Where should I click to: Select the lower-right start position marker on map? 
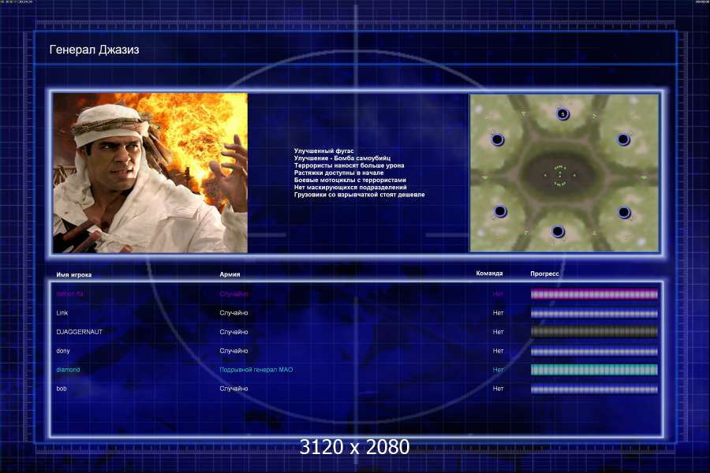(x=624, y=212)
